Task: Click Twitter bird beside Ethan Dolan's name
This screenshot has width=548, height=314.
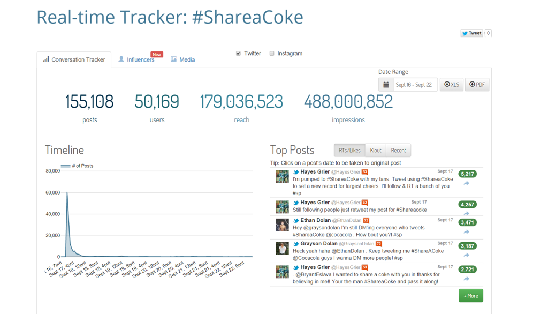Action: pyautogui.click(x=296, y=221)
